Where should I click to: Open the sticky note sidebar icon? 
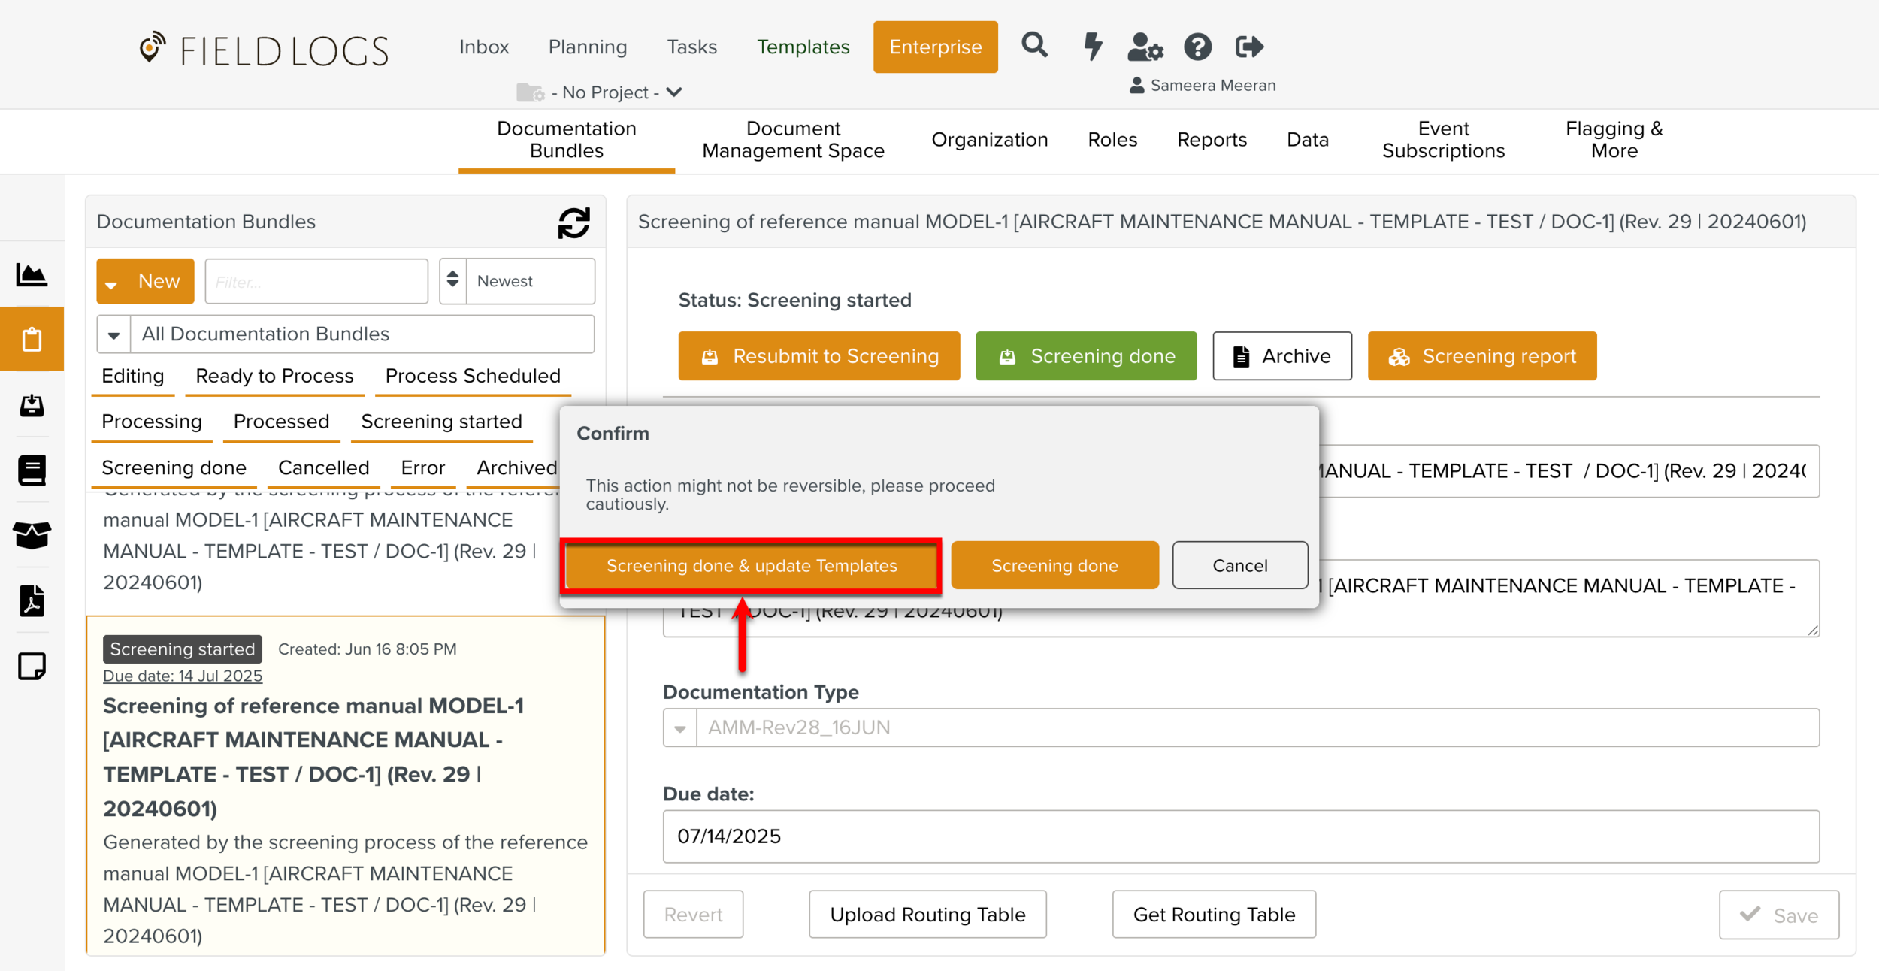pyautogui.click(x=32, y=666)
